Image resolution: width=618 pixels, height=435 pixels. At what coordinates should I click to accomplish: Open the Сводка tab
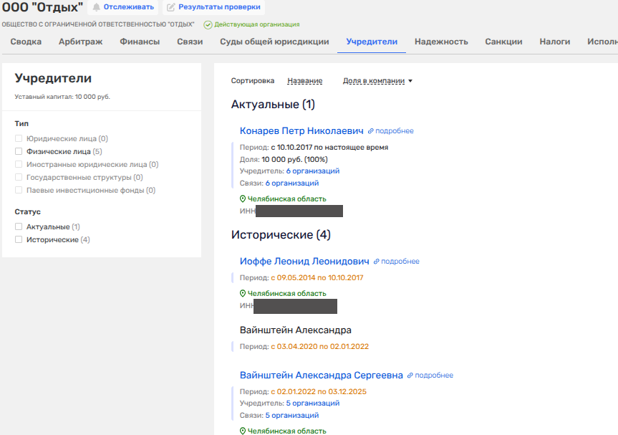click(26, 42)
